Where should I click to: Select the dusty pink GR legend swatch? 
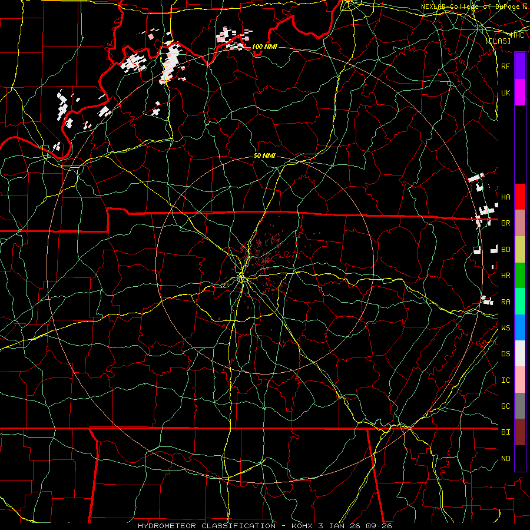[x=520, y=223]
